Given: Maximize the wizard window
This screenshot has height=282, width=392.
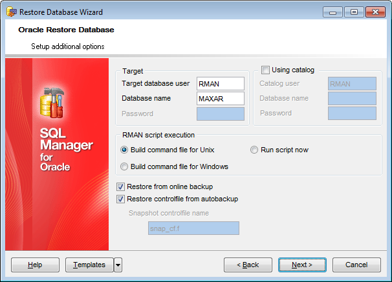Looking at the screenshot, I should point(354,12).
